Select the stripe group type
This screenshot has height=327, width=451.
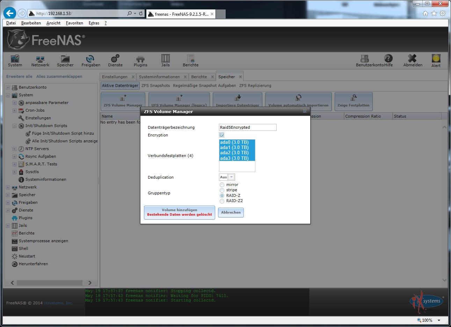pos(222,190)
